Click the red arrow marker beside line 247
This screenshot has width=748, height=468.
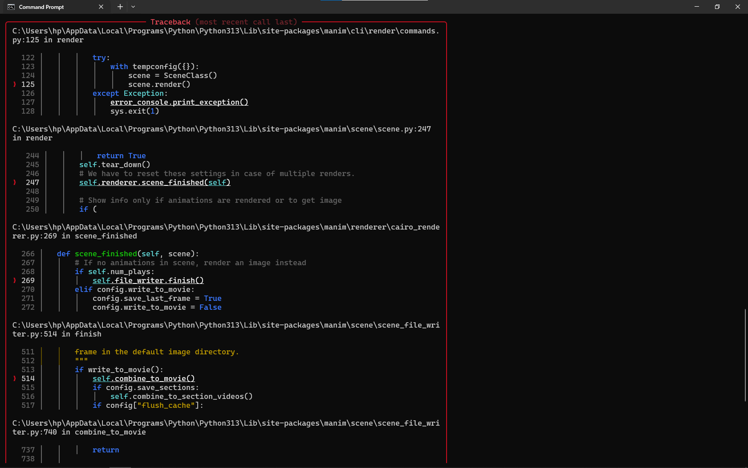point(15,182)
